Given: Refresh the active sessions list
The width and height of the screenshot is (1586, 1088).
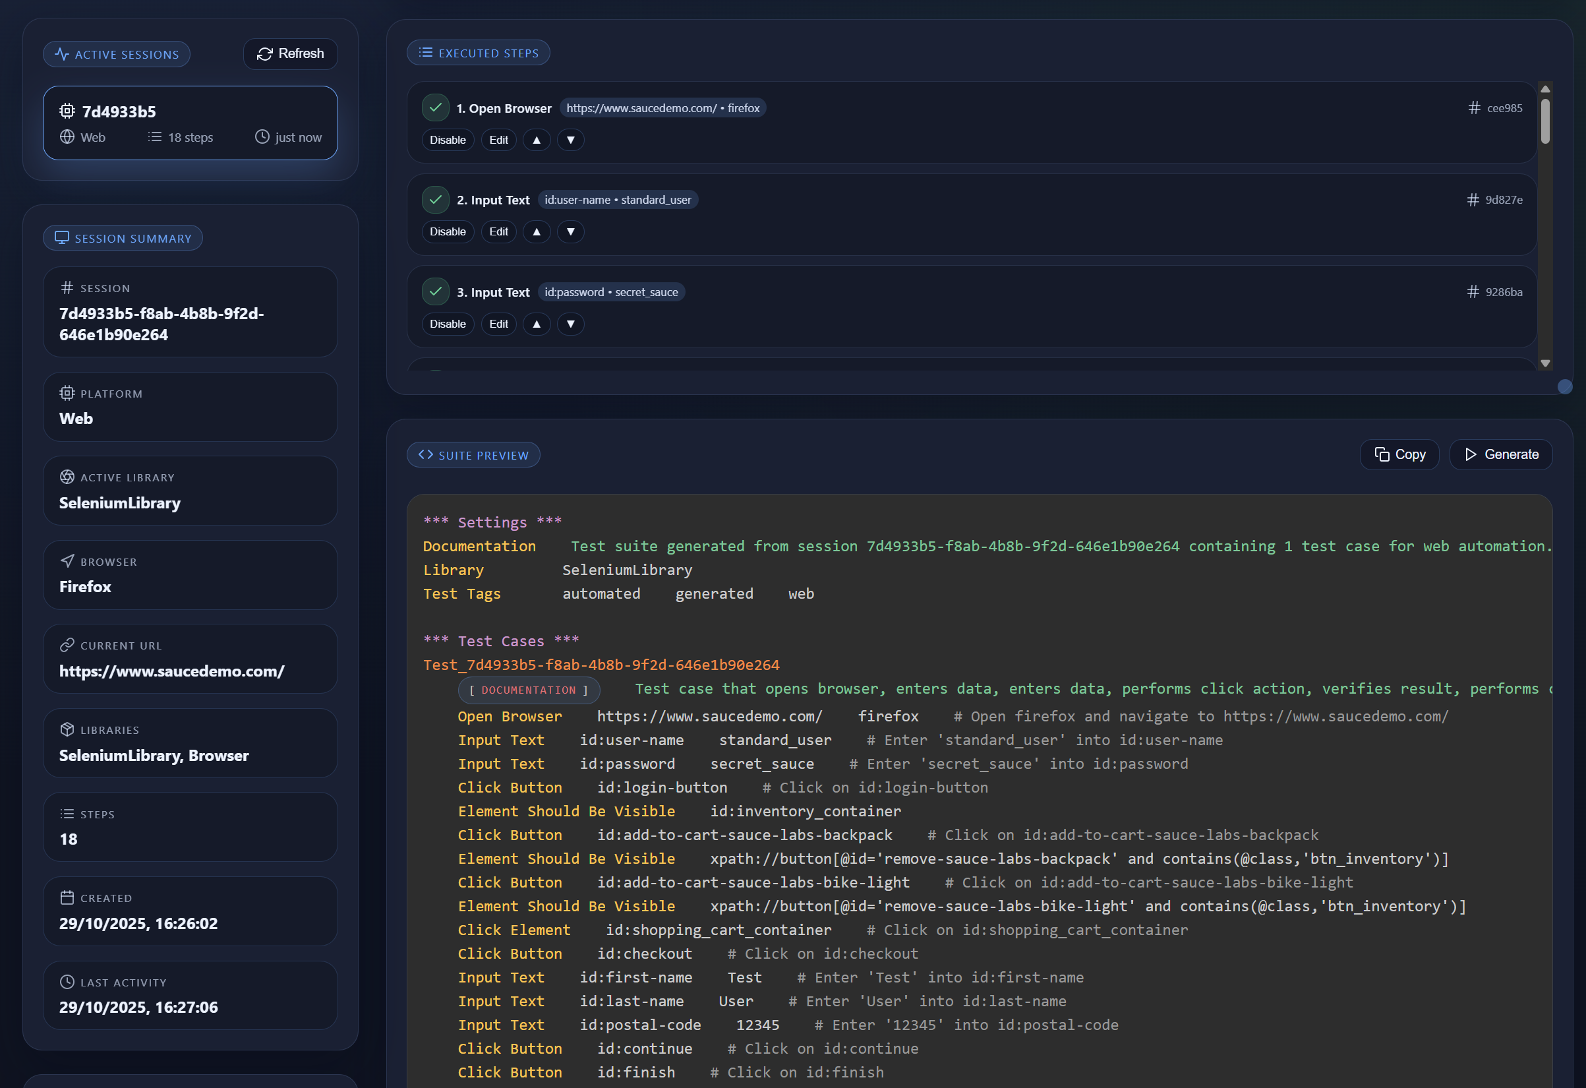Looking at the screenshot, I should [x=290, y=53].
